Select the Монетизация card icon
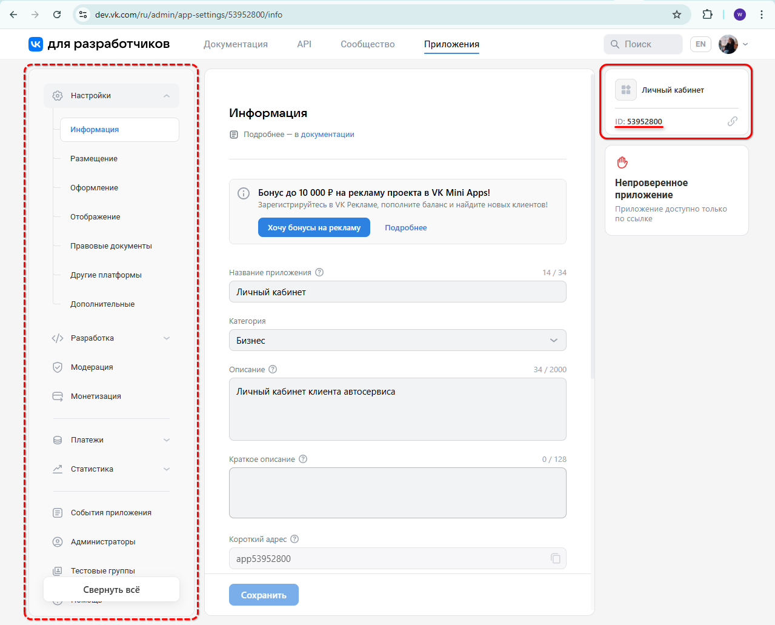Image resolution: width=775 pixels, height=625 pixels. (x=57, y=396)
